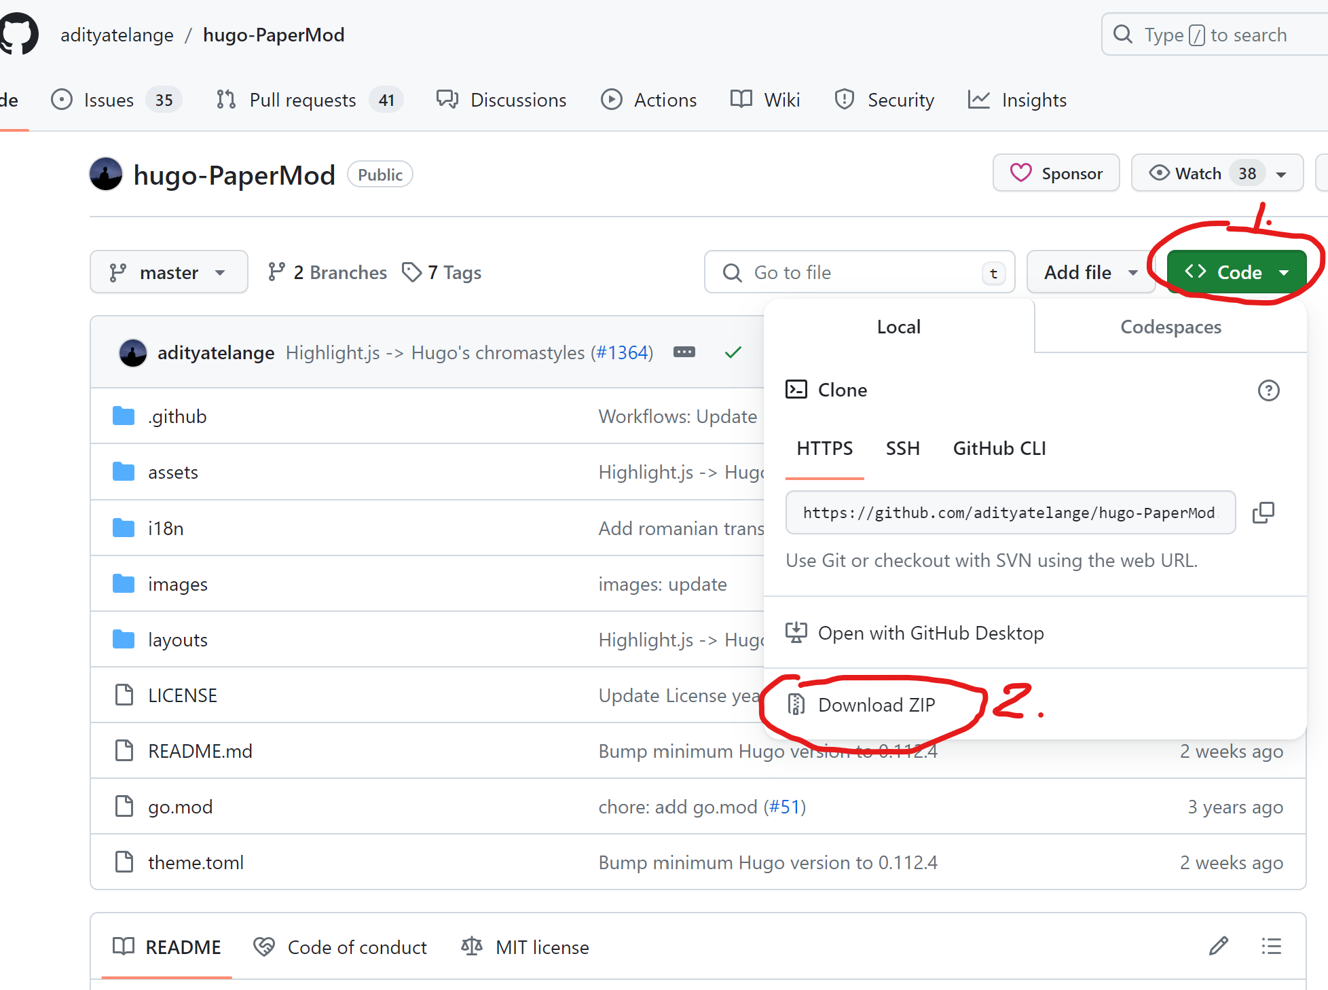This screenshot has width=1328, height=990.
Task: Open commit message 'Bump minimum Hugo version' for theme.toml
Action: [768, 862]
